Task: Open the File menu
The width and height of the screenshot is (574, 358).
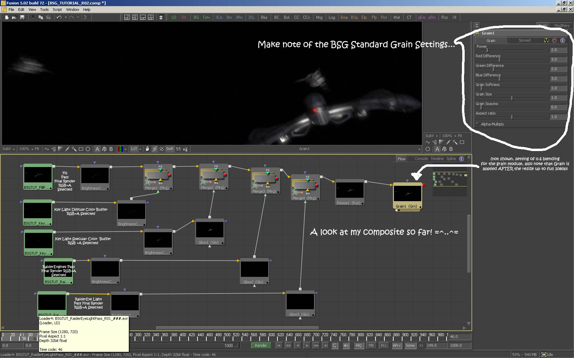Action: point(11,10)
